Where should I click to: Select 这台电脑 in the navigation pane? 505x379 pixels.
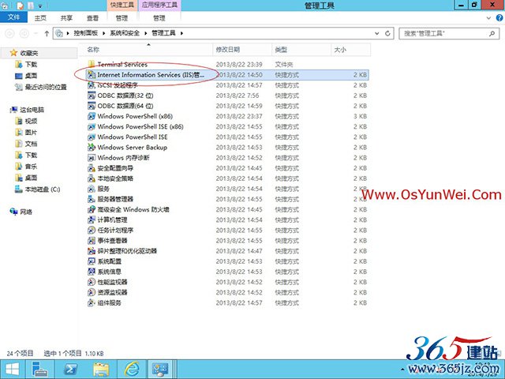(32, 110)
